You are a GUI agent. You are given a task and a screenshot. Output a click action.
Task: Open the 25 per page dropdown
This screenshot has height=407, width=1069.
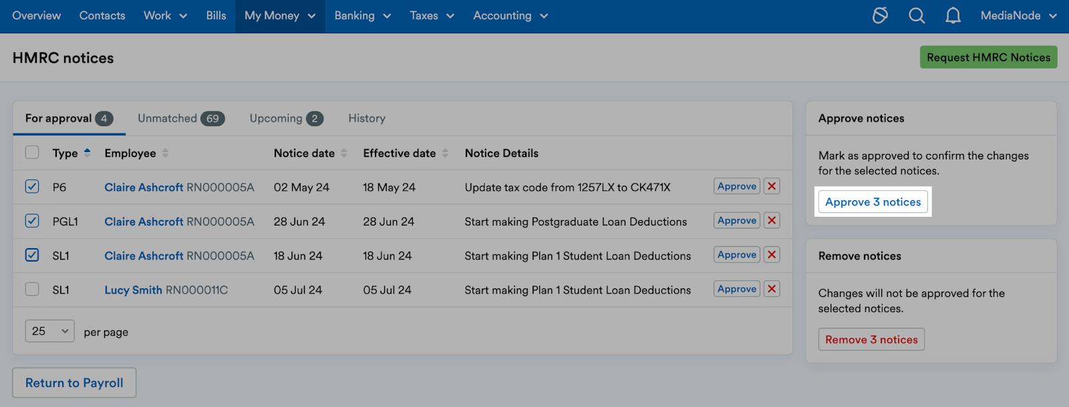point(50,331)
